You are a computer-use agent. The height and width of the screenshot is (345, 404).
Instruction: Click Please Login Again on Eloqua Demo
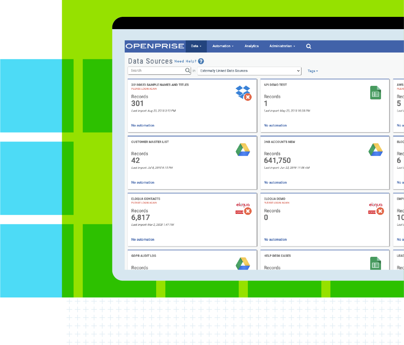pyautogui.click(x=277, y=203)
